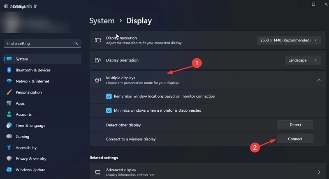Uncheck Minimize windows when monitor disconnected
329x179 pixels.
(109, 110)
